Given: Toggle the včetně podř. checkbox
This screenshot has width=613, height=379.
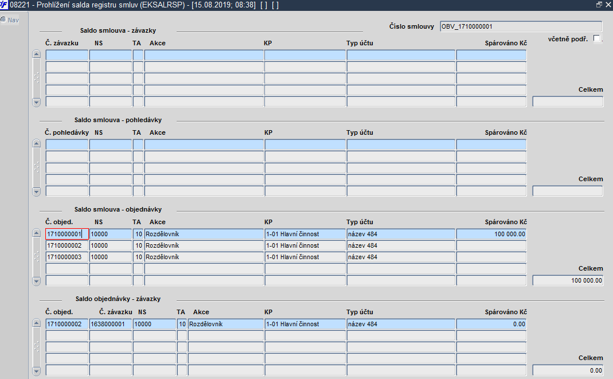Looking at the screenshot, I should coord(596,38).
